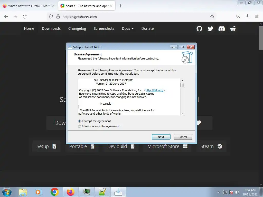
Task: Open ShareX Reddit icon link
Action: (x=233, y=29)
